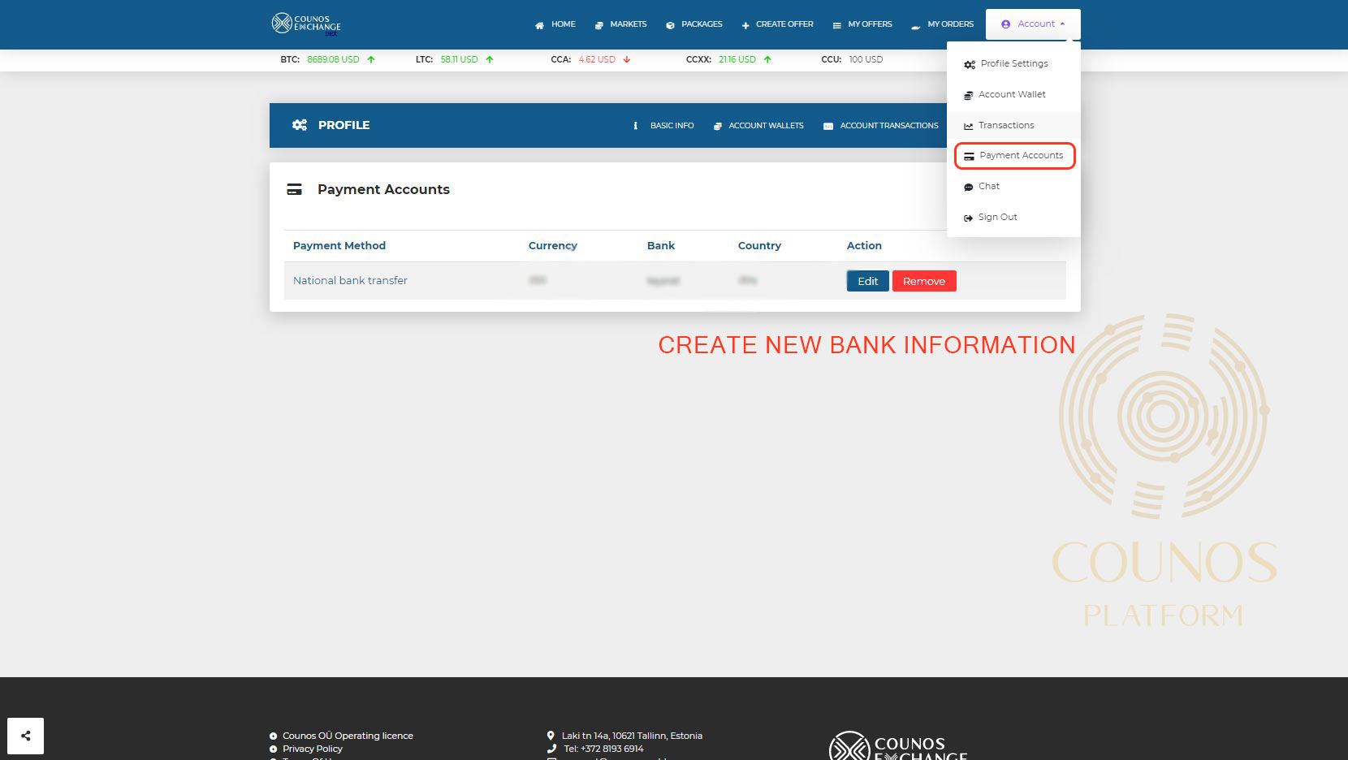Click the list icon beside MY OFFERS
Screen dimensions: 1348x760
tap(836, 25)
